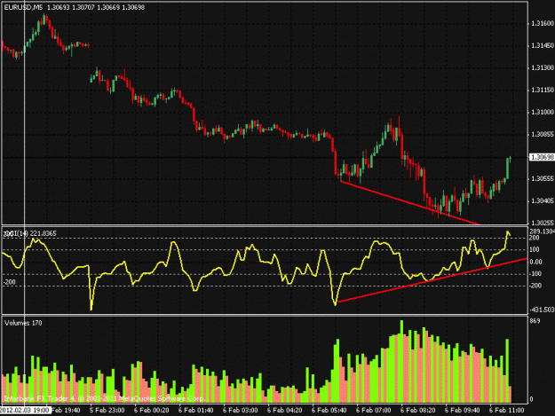This screenshot has width=555, height=416.
Task: Click the 100 level on CCI scale
Action: (534, 249)
